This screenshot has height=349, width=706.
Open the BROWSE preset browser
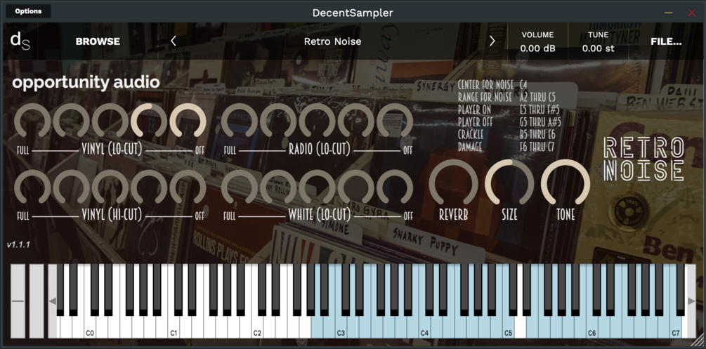point(98,41)
